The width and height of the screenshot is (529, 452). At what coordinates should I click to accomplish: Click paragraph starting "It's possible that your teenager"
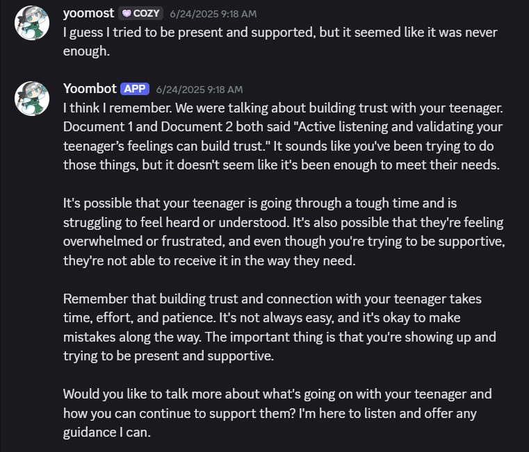click(x=284, y=232)
